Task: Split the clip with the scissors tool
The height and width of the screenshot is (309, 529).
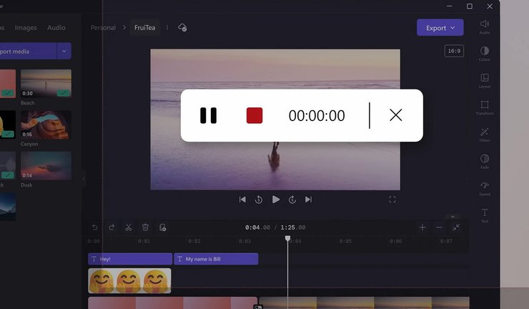Action: (129, 227)
